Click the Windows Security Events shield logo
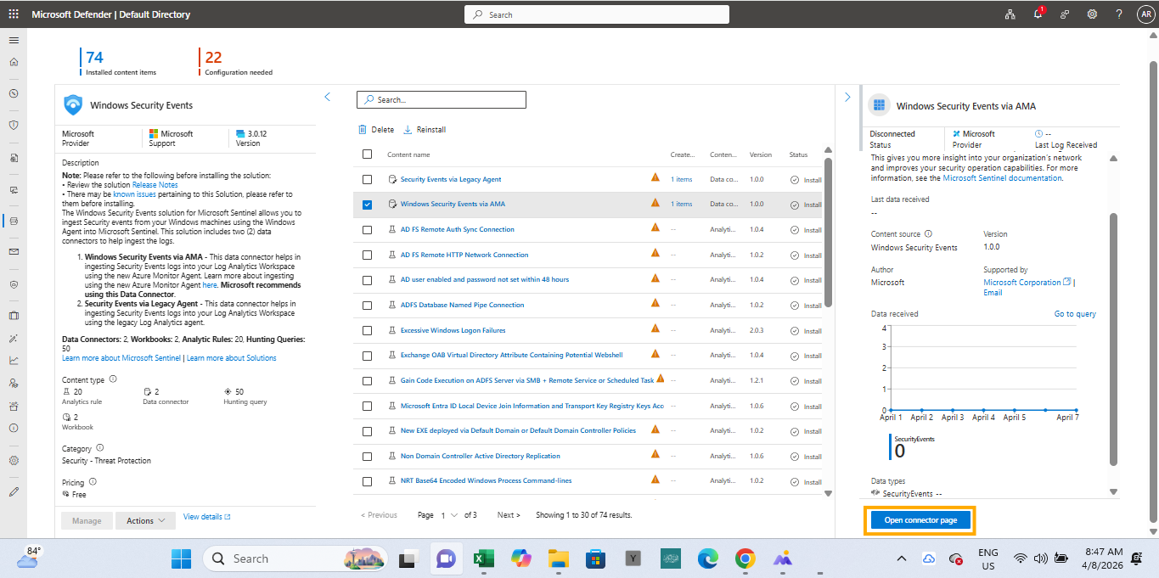Screen dimensions: 1159x578 74,105
